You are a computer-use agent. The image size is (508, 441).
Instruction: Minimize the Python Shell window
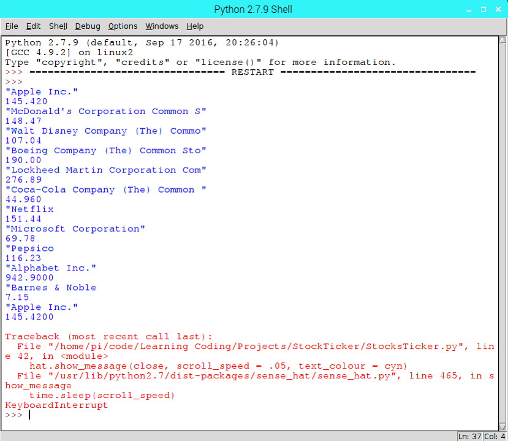click(x=468, y=9)
